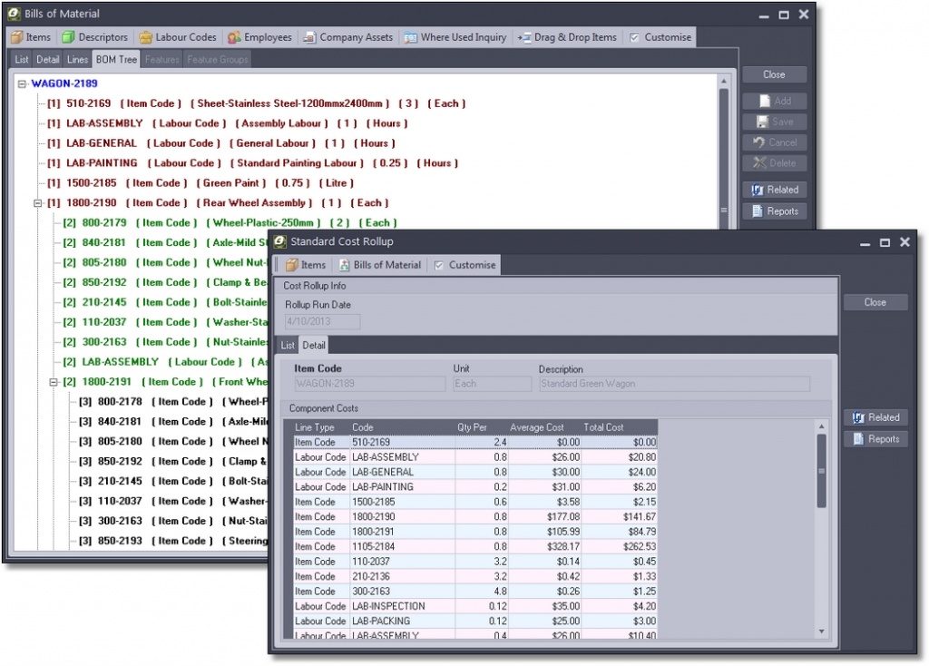Image resolution: width=929 pixels, height=666 pixels.
Task: Switch to List tab in Cost Rollup
Action: click(x=288, y=346)
